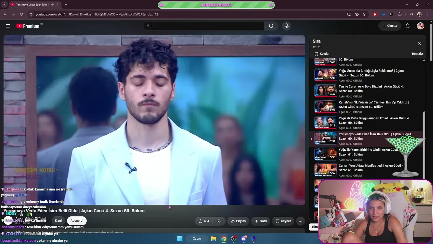This screenshot has height=244, width=433.
Task: Select thumbnail with 5:52 duration in queue
Action: pos(325,170)
